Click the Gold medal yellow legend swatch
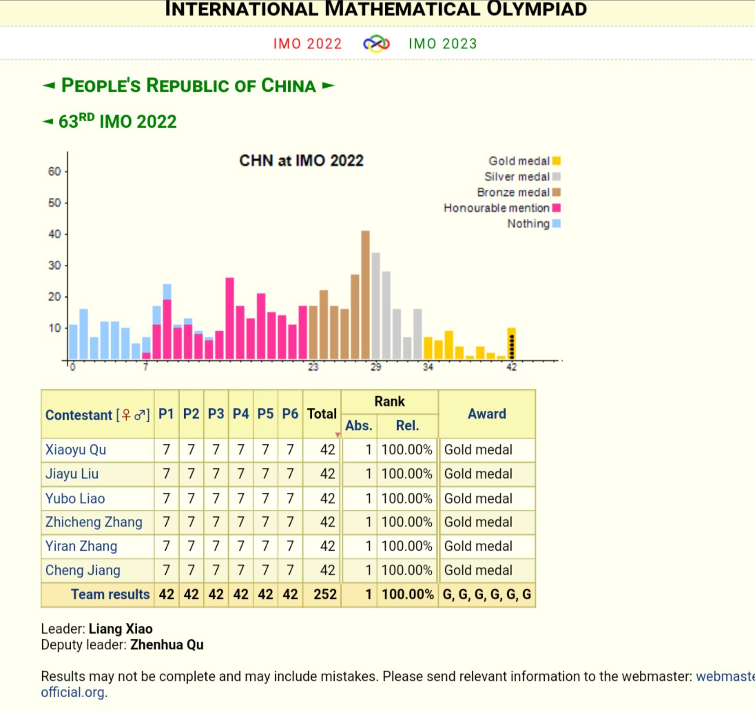The image size is (755, 712). 556,161
